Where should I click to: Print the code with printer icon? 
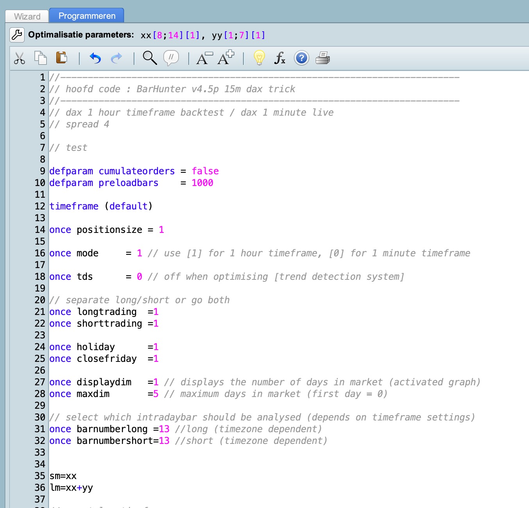323,58
